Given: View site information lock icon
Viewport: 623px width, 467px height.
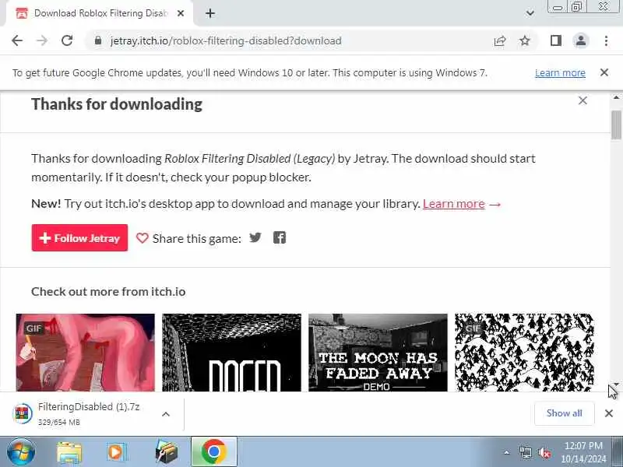Looking at the screenshot, I should pyautogui.click(x=98, y=40).
